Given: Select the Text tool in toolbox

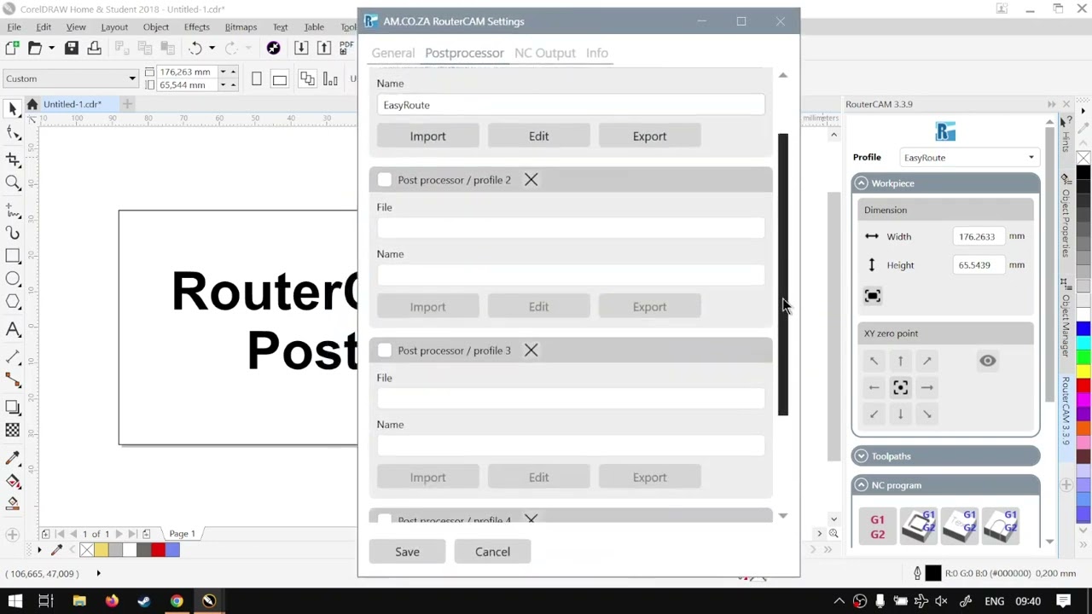Looking at the screenshot, I should [13, 330].
